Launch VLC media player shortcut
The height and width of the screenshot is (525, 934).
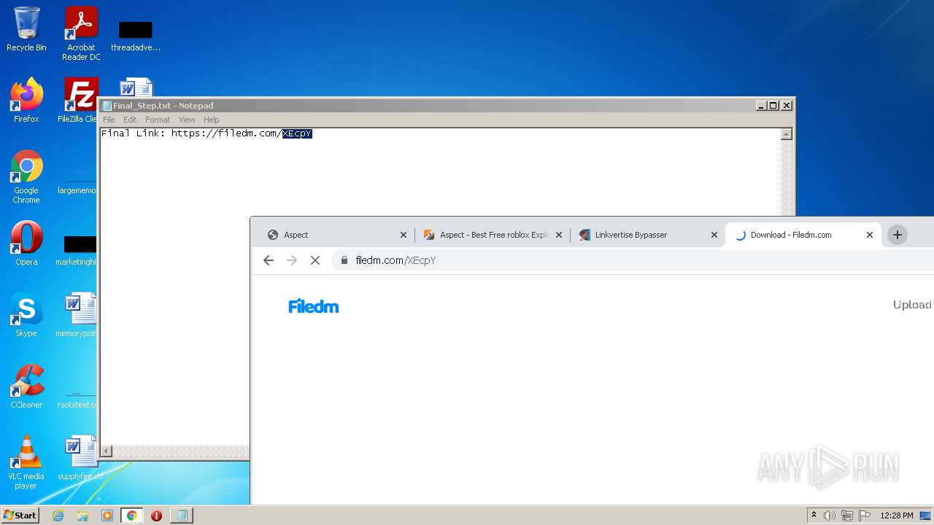(x=26, y=462)
